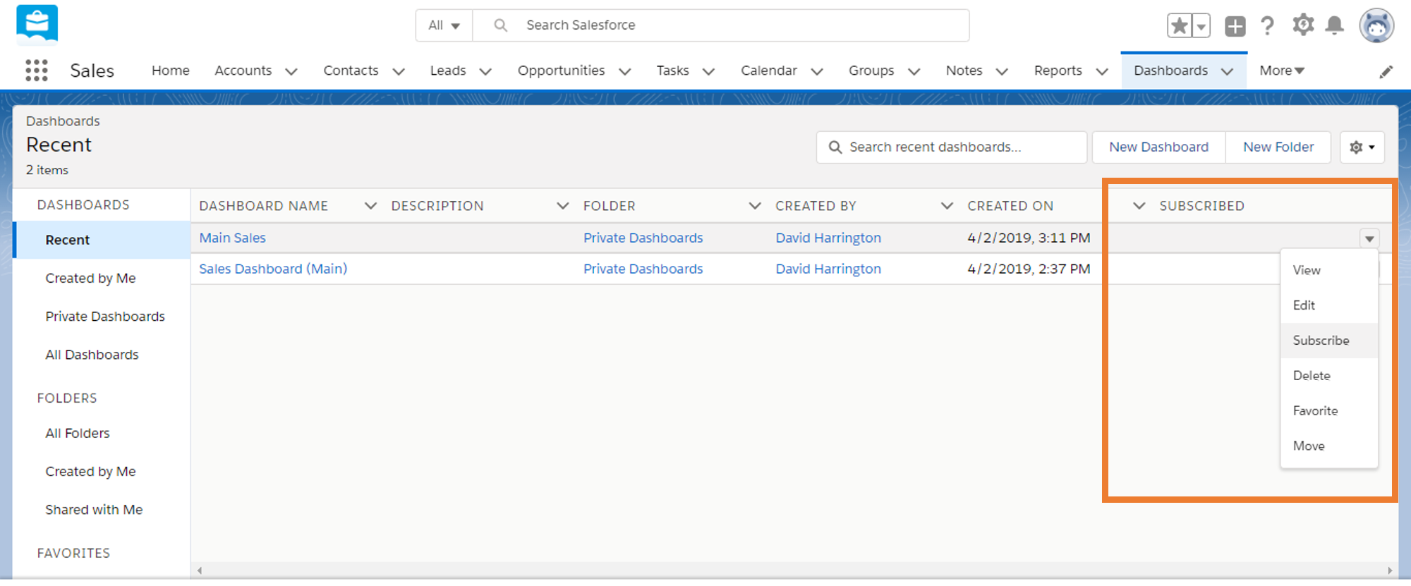
Task: Open the Sales Dashboard (Main) link
Action: coord(273,269)
